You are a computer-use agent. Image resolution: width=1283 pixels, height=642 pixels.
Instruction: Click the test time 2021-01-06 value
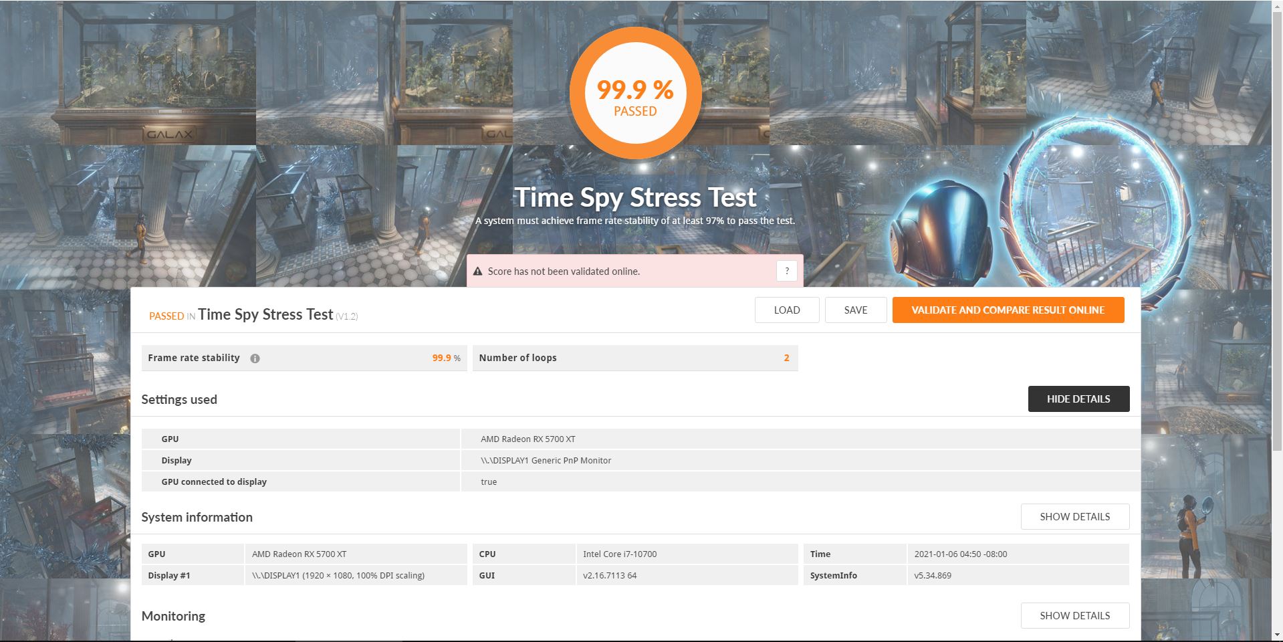click(960, 554)
